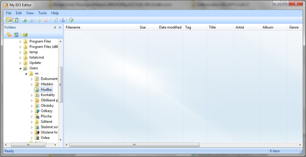The height and width of the screenshot is (157, 306).
Task: Open settings gear with checkmark icon
Action: click(71, 20)
